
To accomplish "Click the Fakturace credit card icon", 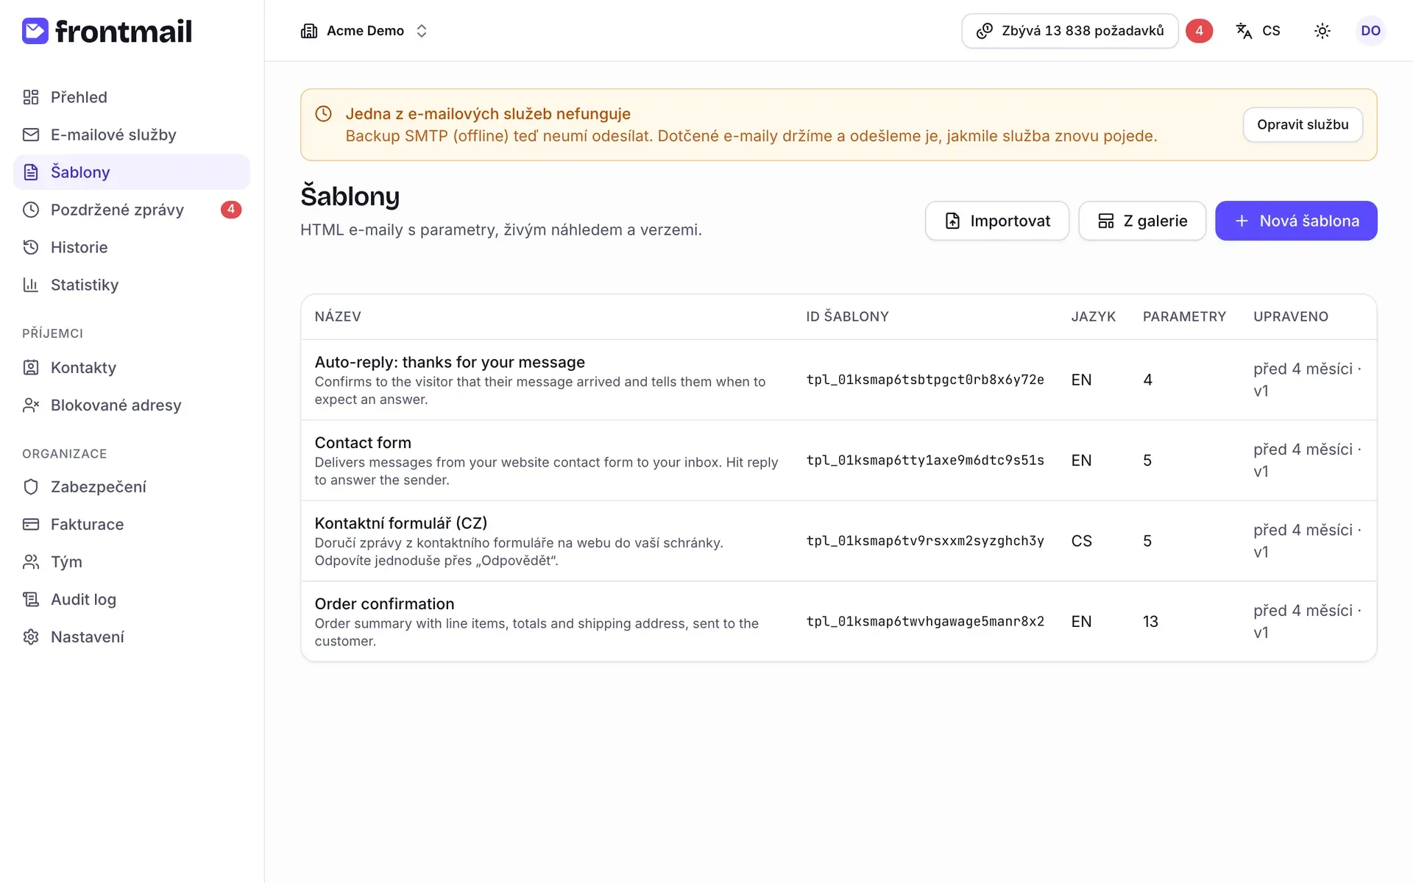I will (31, 524).
